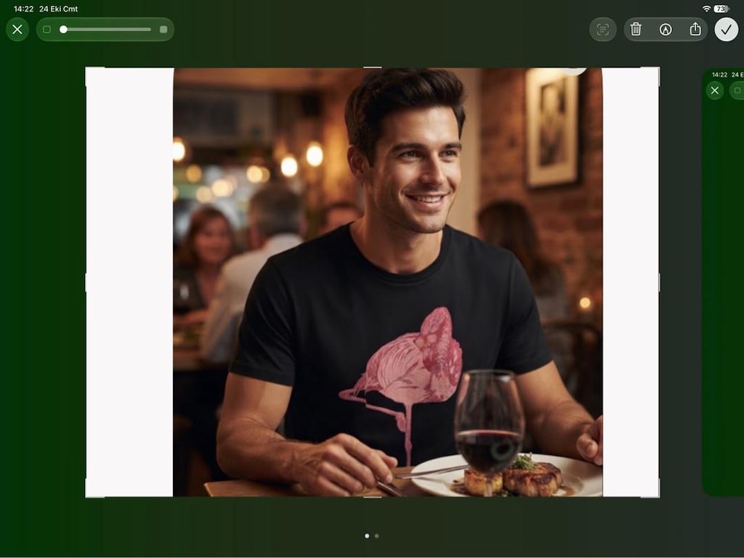Delete the screenshot using the trash icon
This screenshot has height=558, width=744.
[636, 29]
